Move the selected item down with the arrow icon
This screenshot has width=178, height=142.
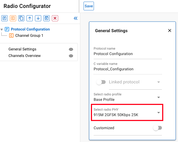(x=38, y=18)
